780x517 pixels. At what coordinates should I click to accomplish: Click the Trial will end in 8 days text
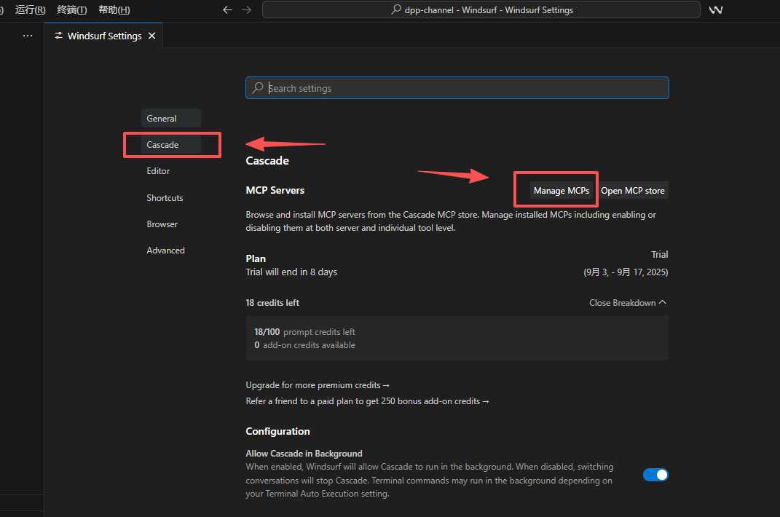(291, 272)
